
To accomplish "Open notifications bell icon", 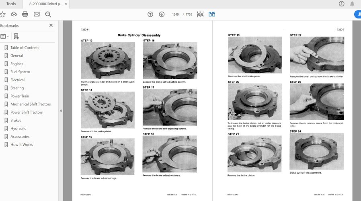I will point(352,4).
